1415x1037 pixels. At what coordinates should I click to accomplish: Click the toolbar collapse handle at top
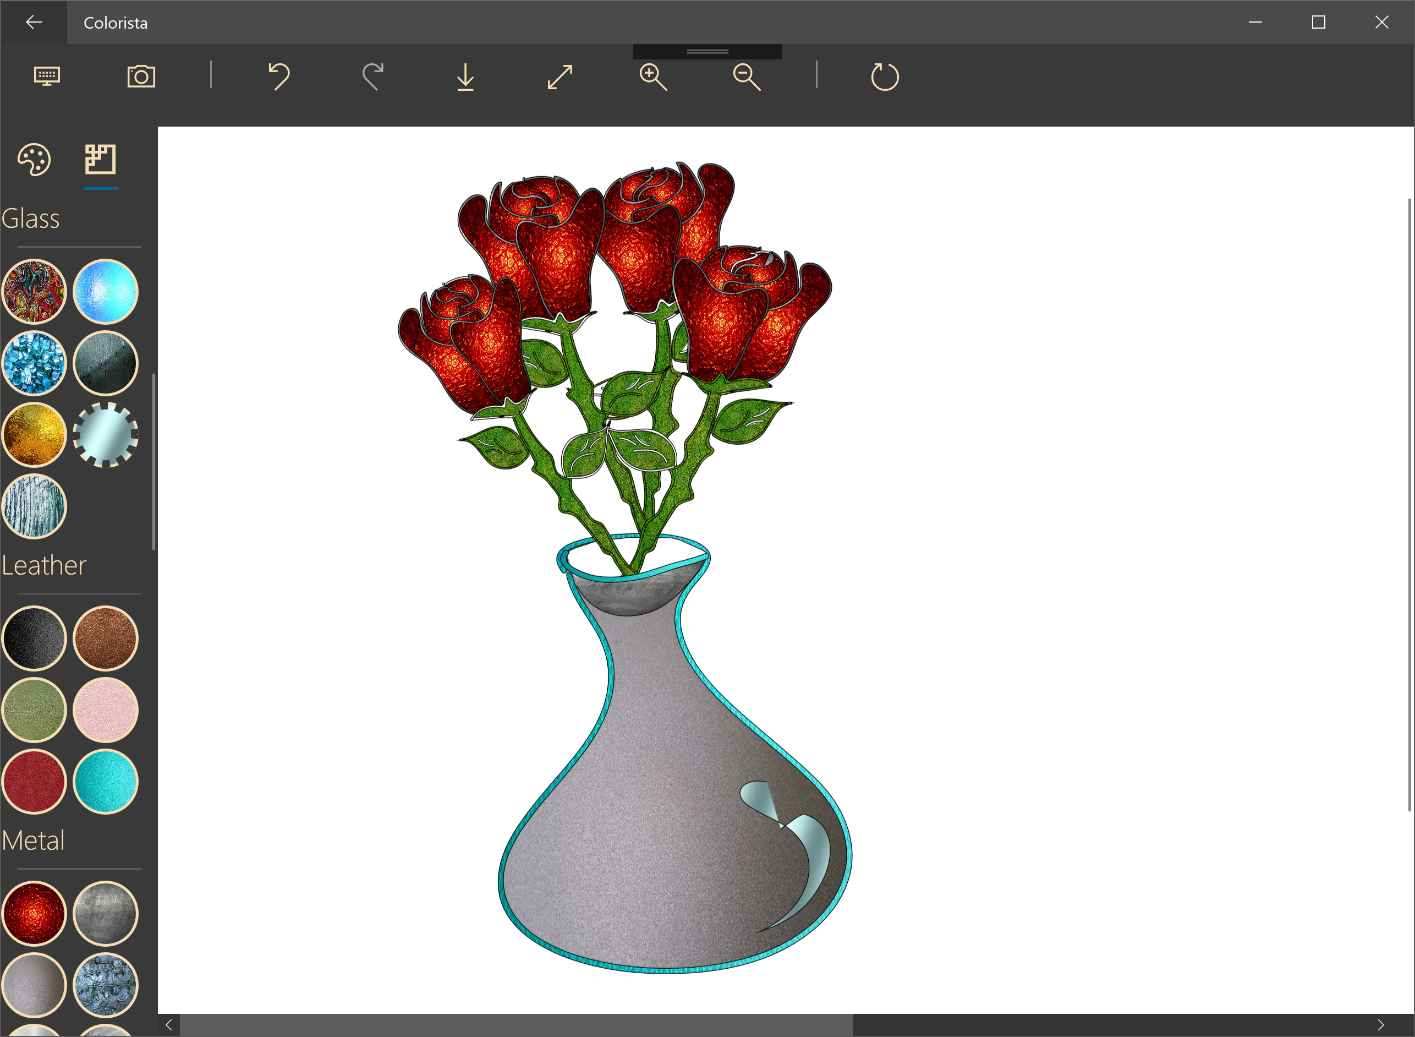click(x=707, y=52)
